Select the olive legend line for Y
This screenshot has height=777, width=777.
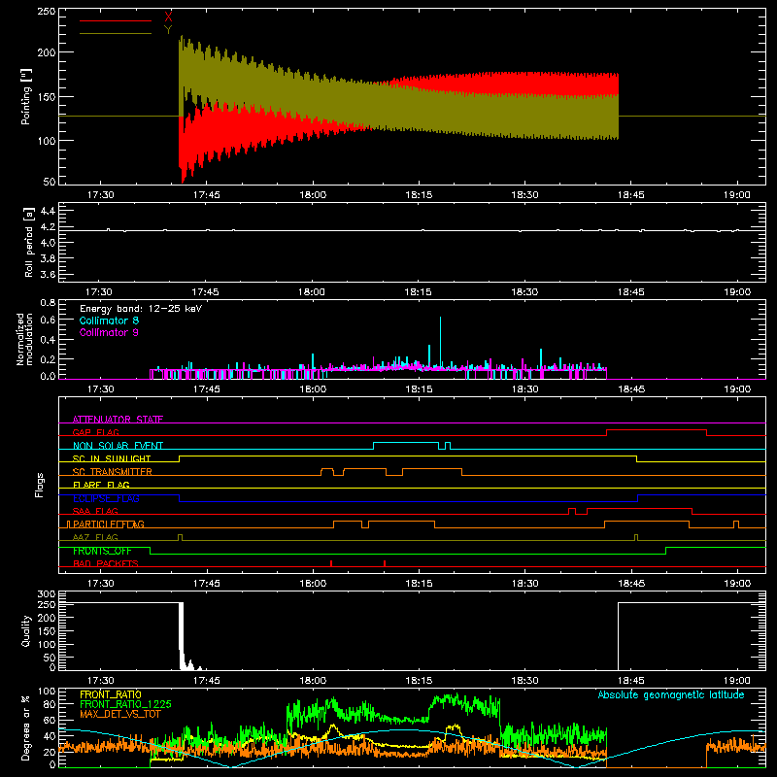coord(116,34)
